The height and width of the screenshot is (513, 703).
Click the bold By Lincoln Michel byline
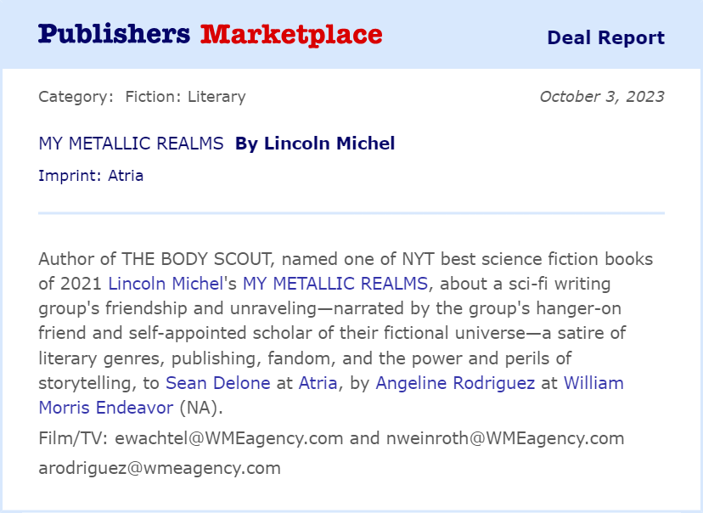click(315, 144)
